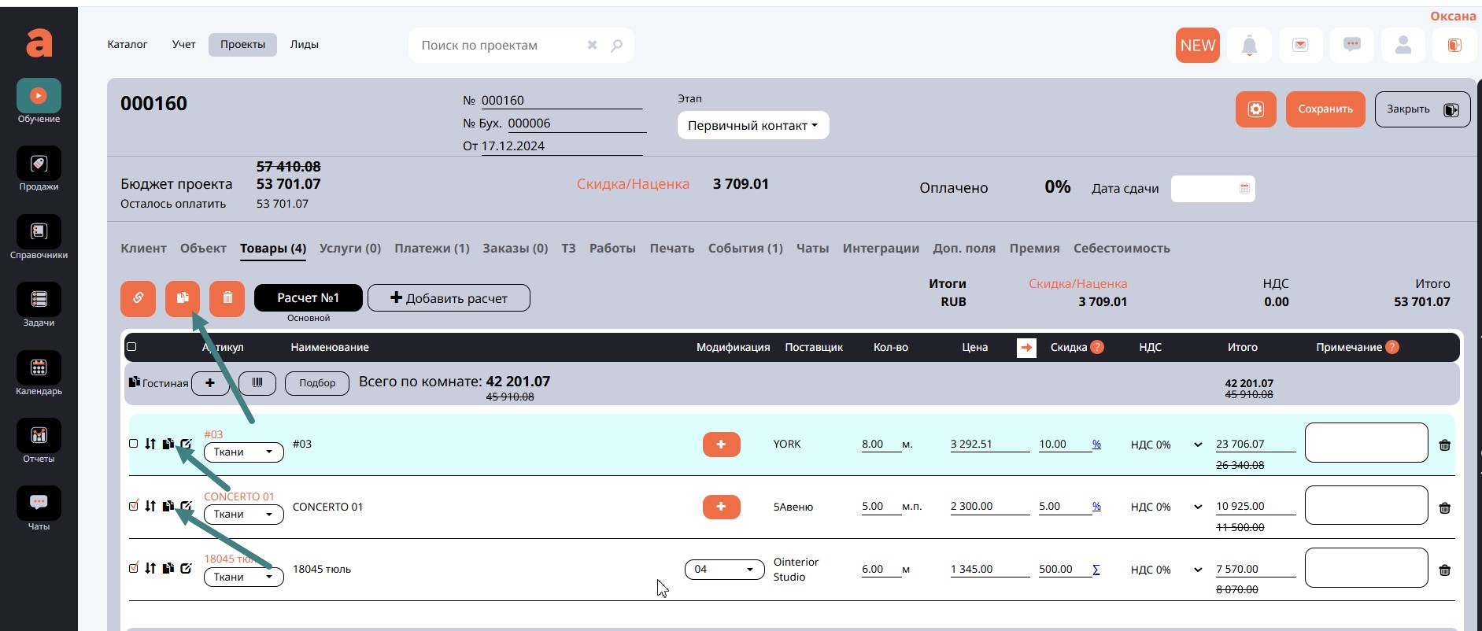Open modification dropdown showing 04

[x=724, y=570]
